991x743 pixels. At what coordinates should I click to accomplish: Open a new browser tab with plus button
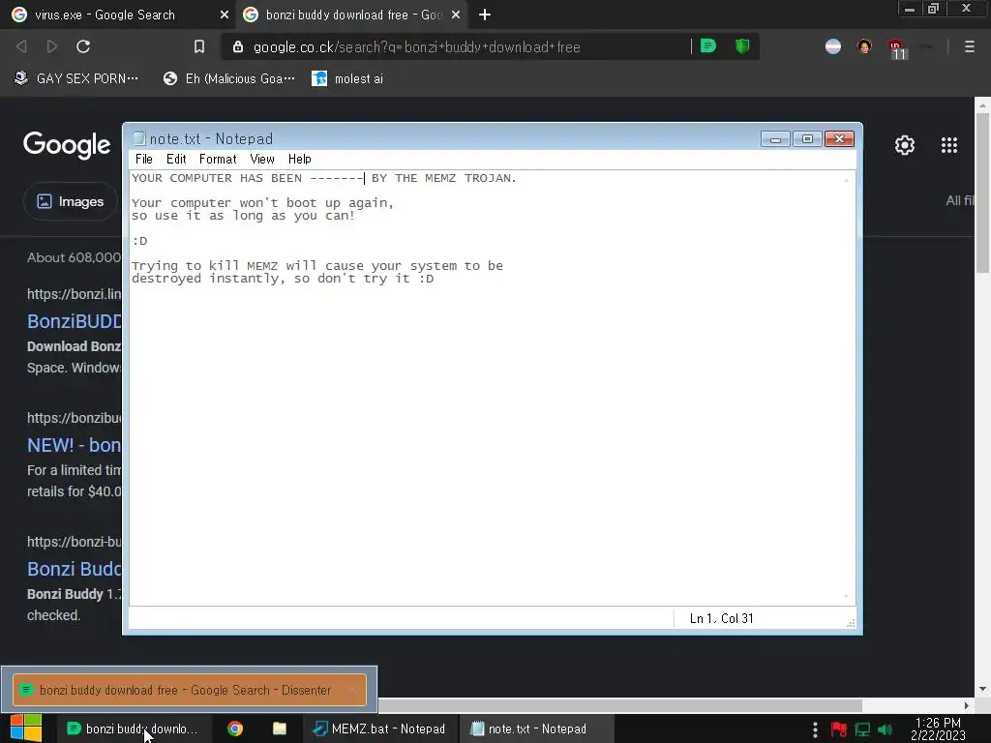point(485,15)
